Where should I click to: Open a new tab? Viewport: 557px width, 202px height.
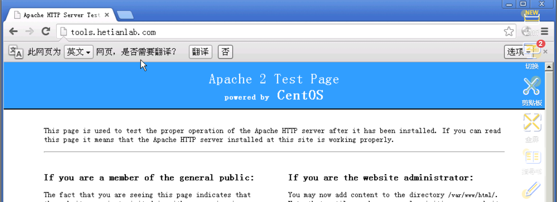(125, 15)
